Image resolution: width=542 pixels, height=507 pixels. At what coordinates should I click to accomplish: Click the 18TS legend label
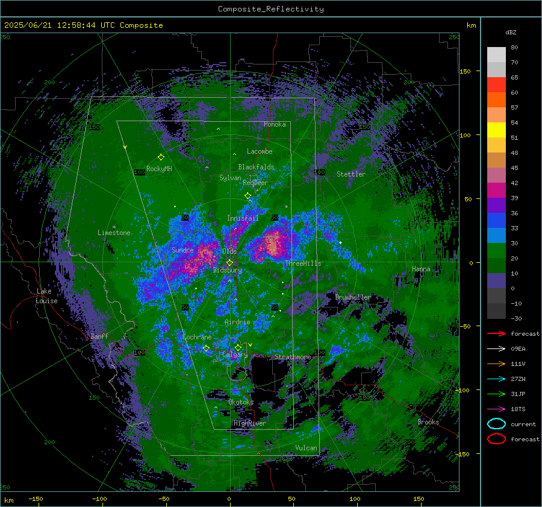(x=518, y=409)
